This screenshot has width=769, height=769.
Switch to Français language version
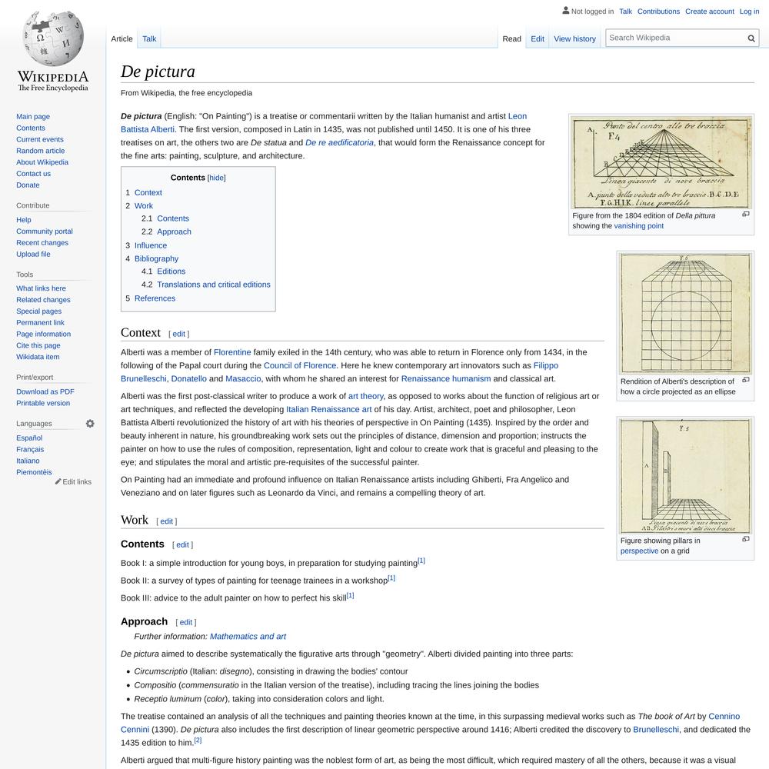(x=30, y=449)
